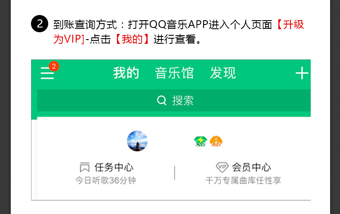This screenshot has width=340, height=214.
Task: Click the 搜索 search field
Action: coord(174,101)
